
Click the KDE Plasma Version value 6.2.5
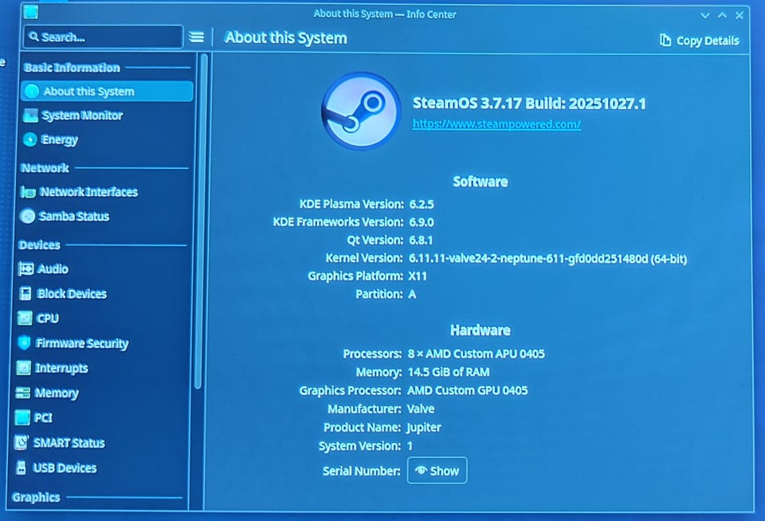point(422,204)
